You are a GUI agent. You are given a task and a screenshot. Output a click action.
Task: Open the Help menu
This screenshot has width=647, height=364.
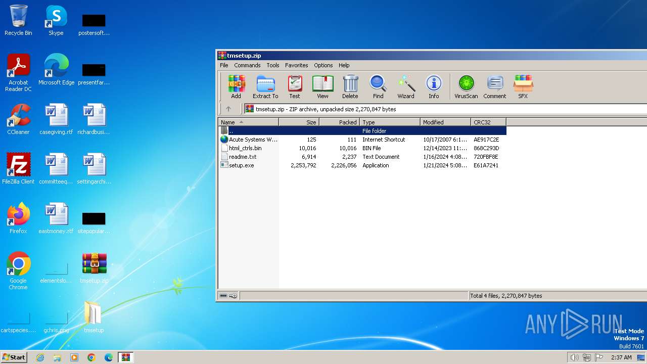(x=344, y=65)
